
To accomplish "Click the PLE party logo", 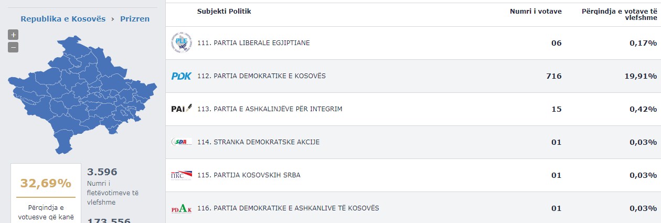I will point(182,43).
